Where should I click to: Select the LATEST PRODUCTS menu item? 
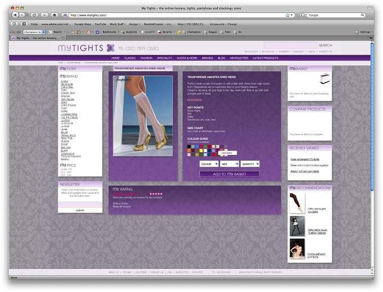point(265,58)
